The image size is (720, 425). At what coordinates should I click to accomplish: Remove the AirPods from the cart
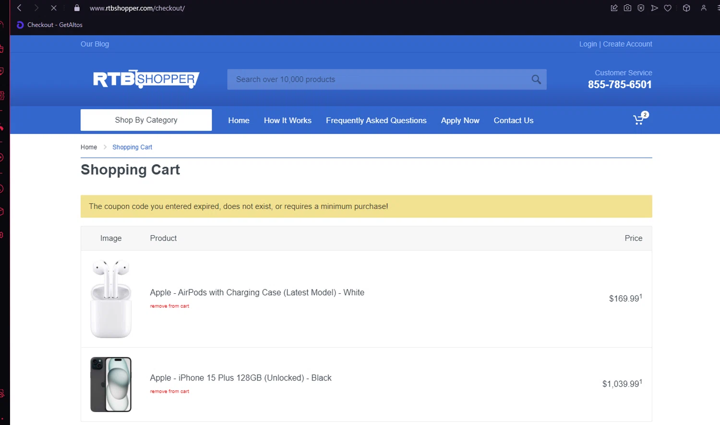[x=169, y=306]
